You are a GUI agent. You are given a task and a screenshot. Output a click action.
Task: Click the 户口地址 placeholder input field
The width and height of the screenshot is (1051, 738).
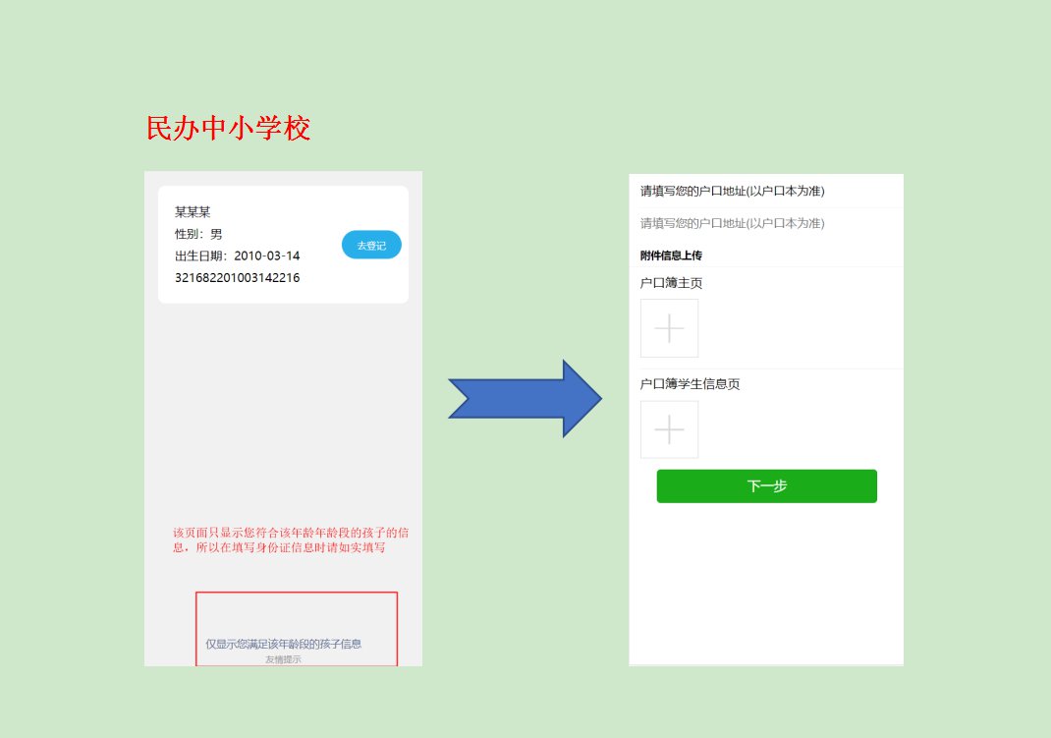point(732,224)
